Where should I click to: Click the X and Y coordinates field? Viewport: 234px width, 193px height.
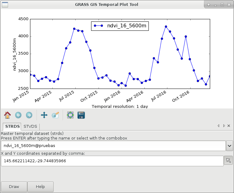pyautogui.click(x=112, y=161)
